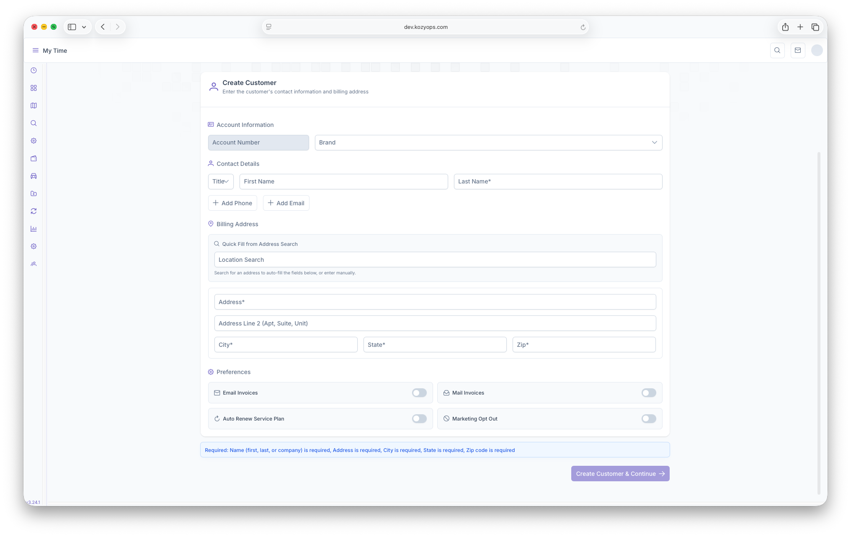Expand the Brand dropdown

[x=488, y=142]
